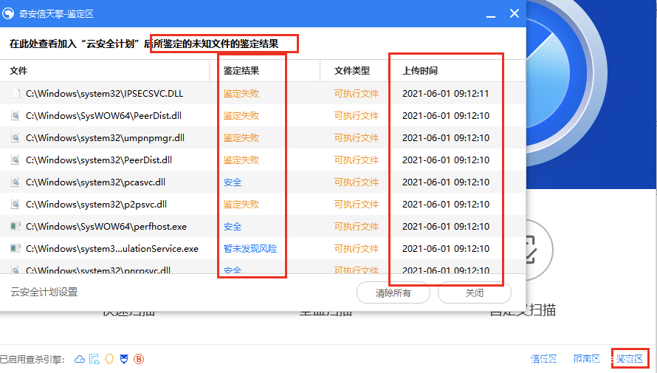Sort by the 鉴定结果 column header
The height and width of the screenshot is (373, 657).
pyautogui.click(x=241, y=71)
